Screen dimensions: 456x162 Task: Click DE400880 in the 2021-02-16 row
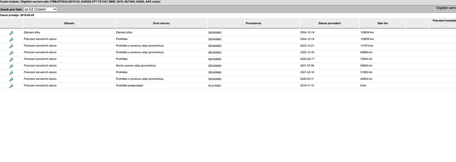tap(215, 73)
